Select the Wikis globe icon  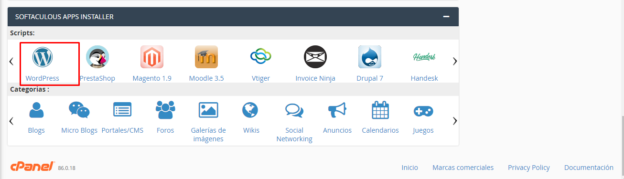click(250, 110)
